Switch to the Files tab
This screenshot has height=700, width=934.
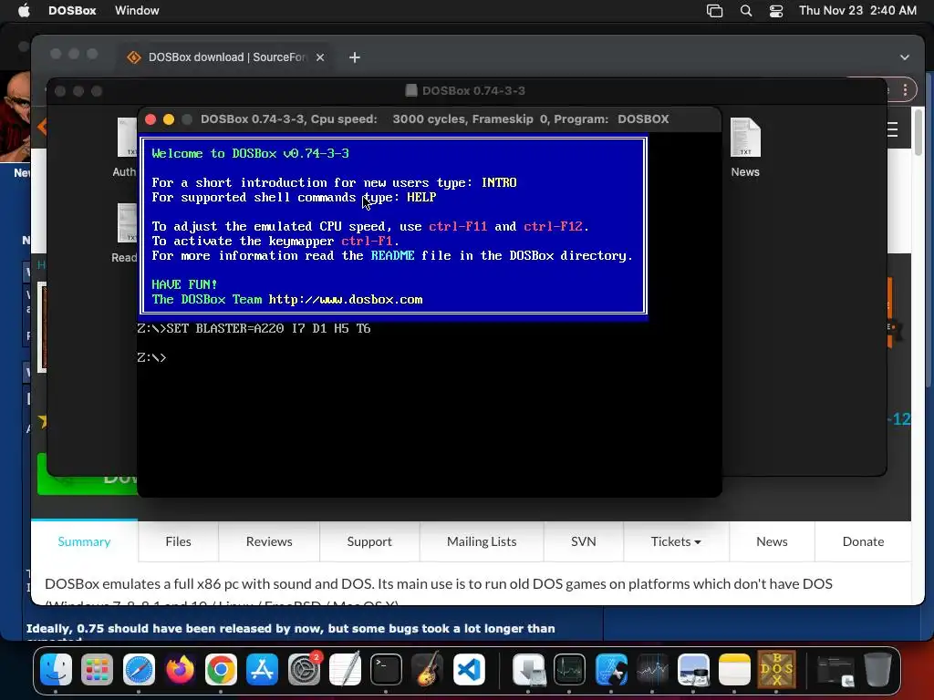pyautogui.click(x=178, y=541)
